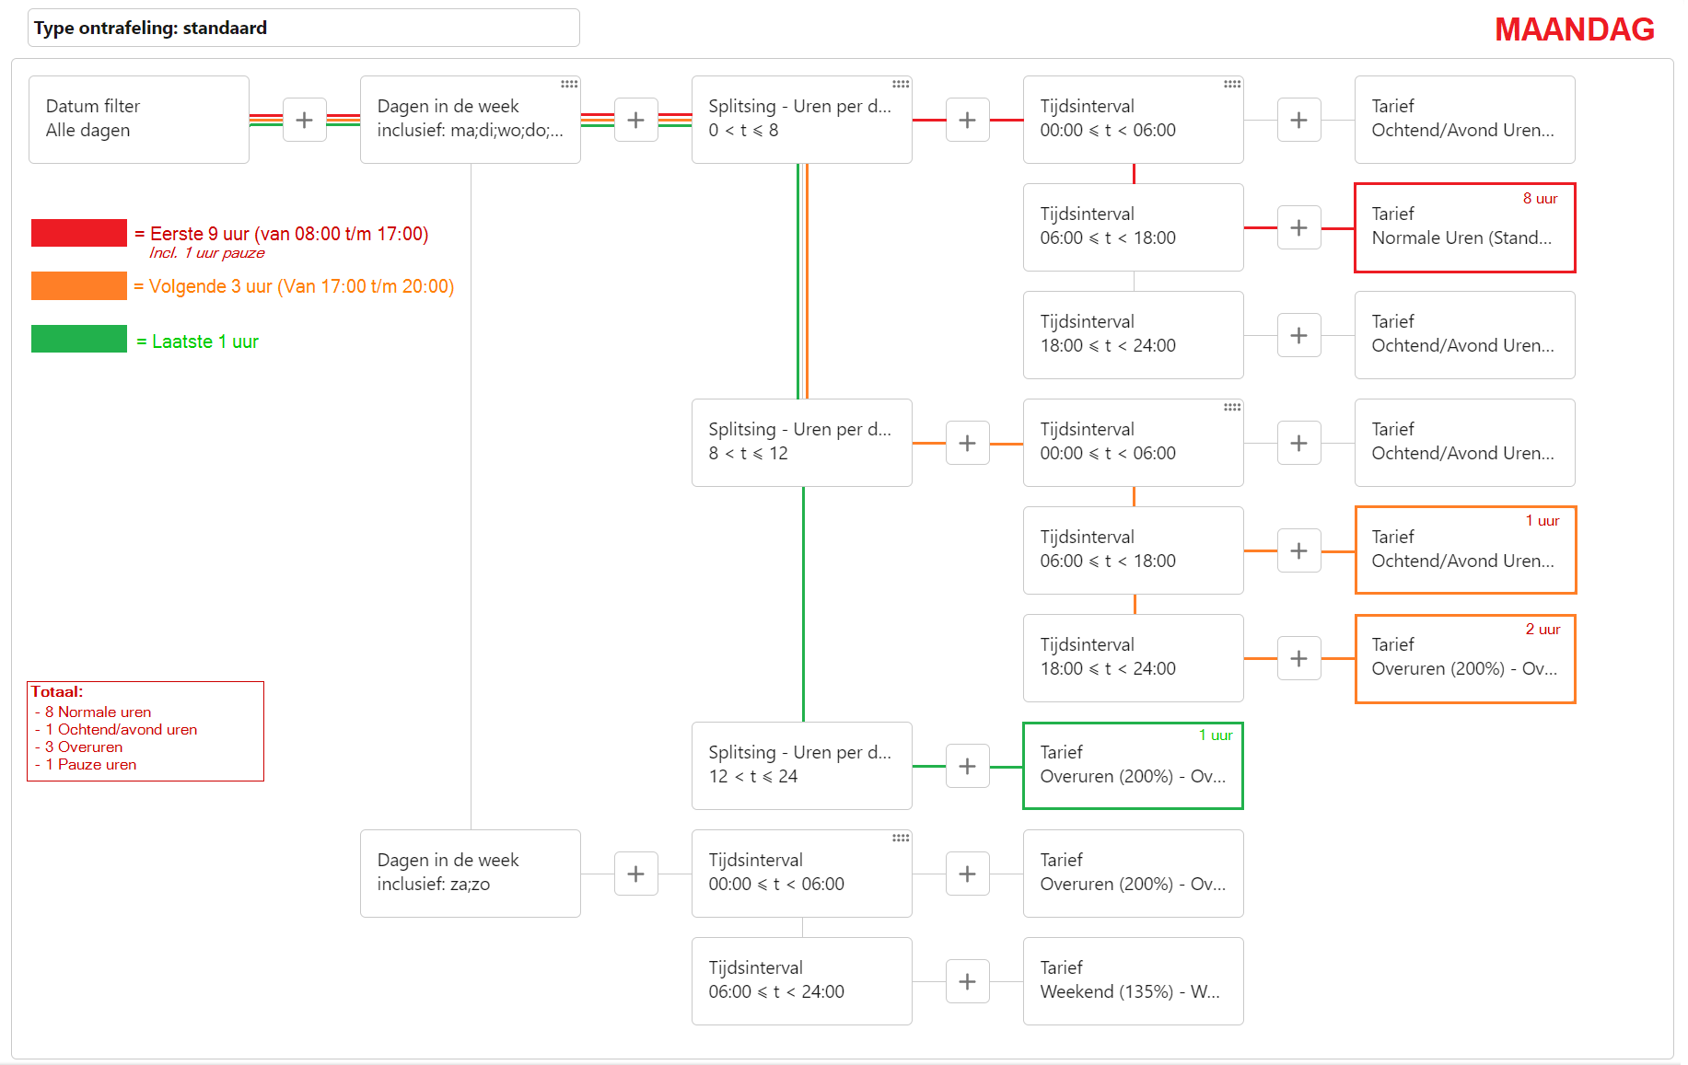Click the Type ontrafeling: standaard field
The height and width of the screenshot is (1065, 1688).
tap(304, 28)
